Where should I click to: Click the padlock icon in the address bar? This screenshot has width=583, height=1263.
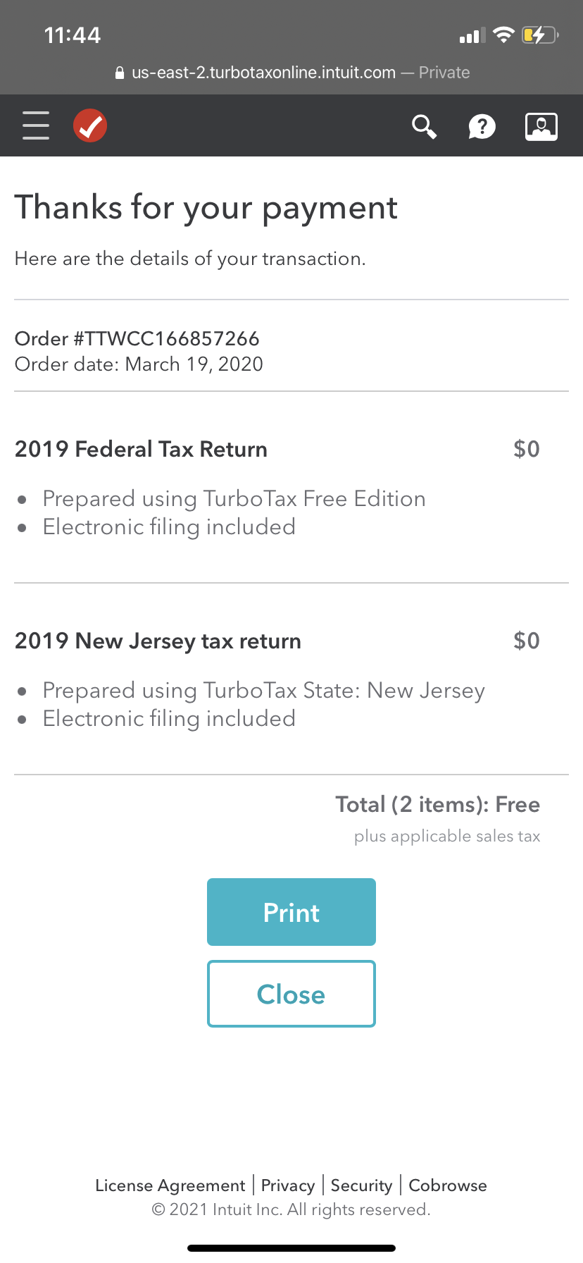[118, 73]
